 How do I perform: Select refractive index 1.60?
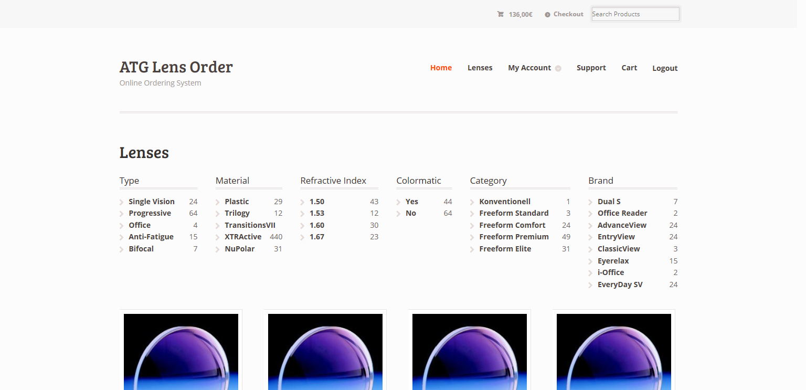317,225
